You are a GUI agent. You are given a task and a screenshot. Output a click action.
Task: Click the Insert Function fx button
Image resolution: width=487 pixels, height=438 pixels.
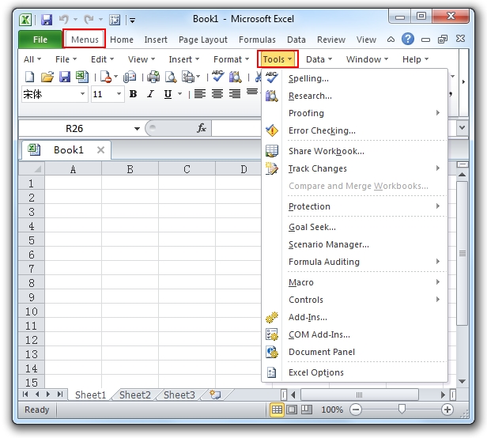coord(202,128)
